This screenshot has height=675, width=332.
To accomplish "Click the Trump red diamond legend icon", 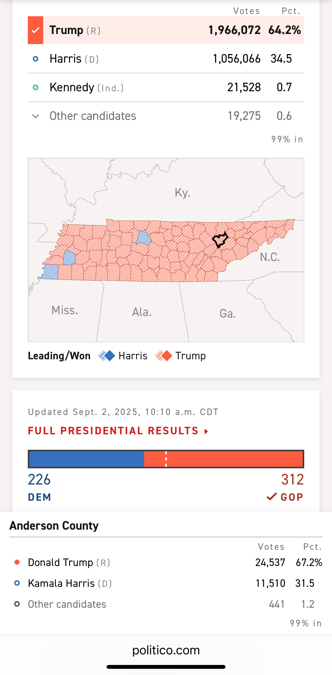I will (164, 356).
